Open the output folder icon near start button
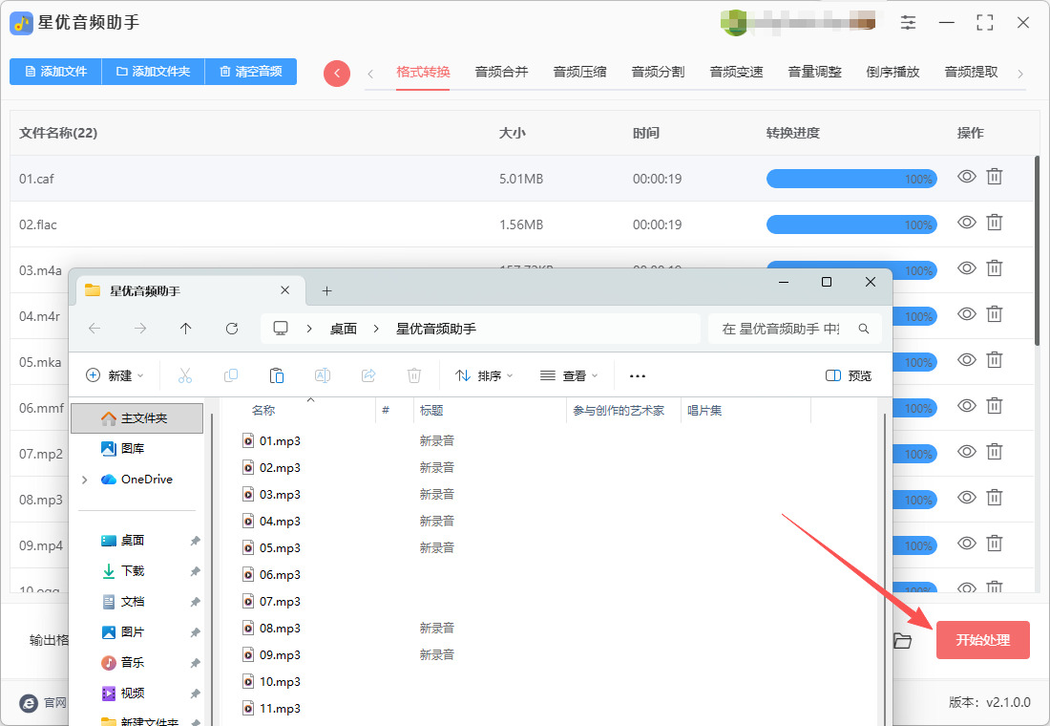Image resolution: width=1050 pixels, height=726 pixels. 902,640
